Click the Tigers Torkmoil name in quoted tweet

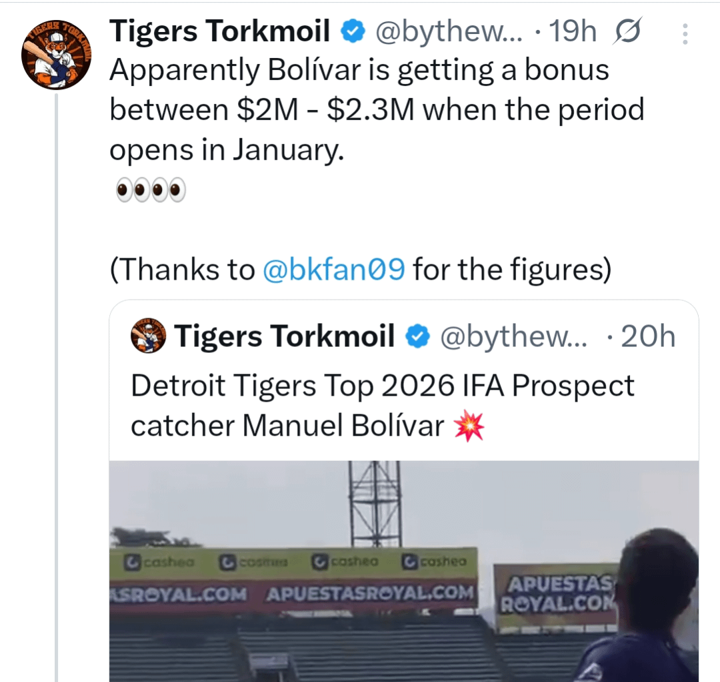(x=285, y=336)
